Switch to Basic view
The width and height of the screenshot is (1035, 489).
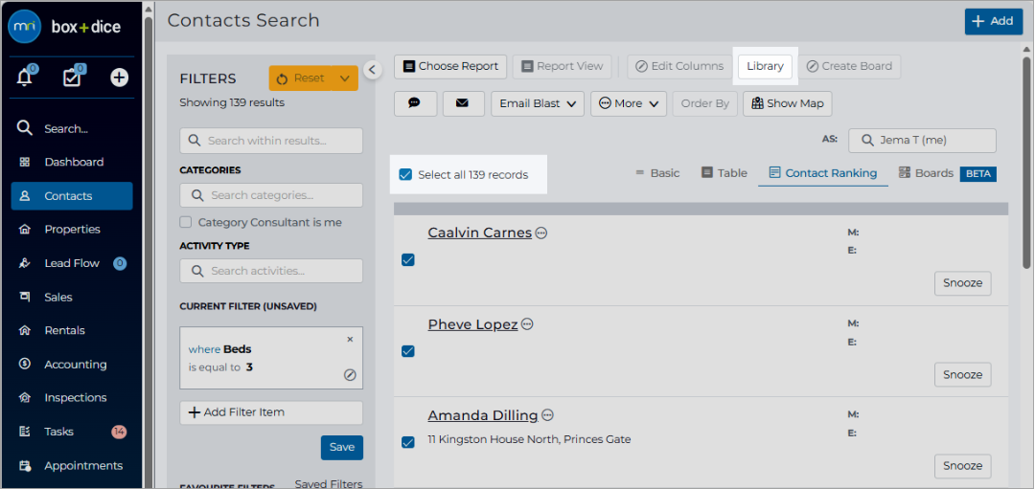tap(657, 173)
